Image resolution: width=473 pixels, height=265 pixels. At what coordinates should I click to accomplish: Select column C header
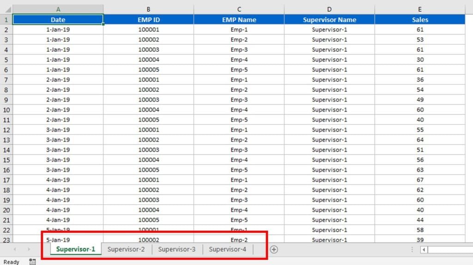coord(239,9)
